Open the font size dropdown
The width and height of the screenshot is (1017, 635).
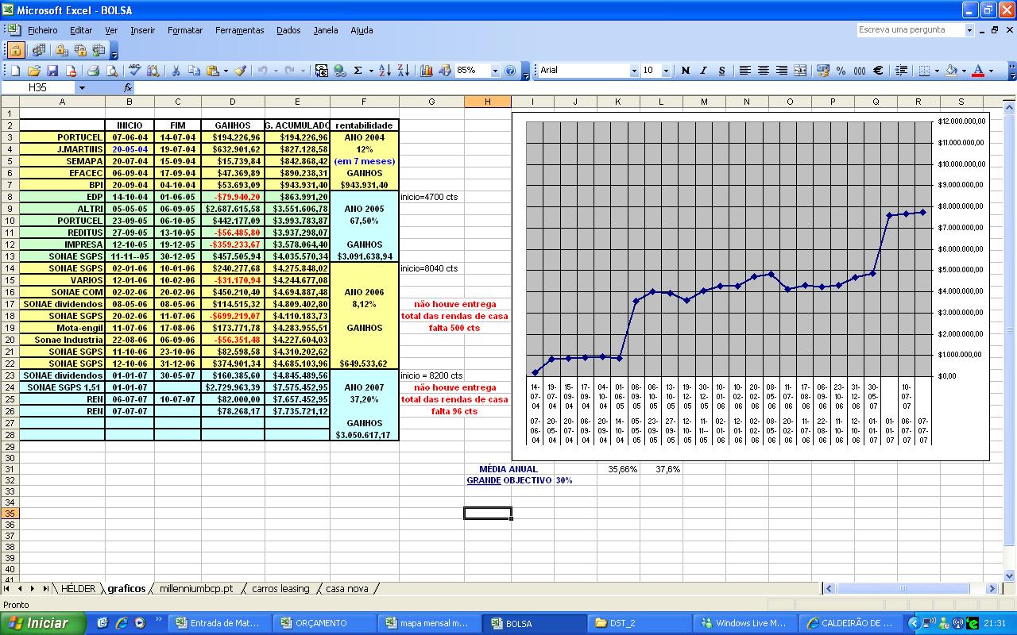coord(666,71)
